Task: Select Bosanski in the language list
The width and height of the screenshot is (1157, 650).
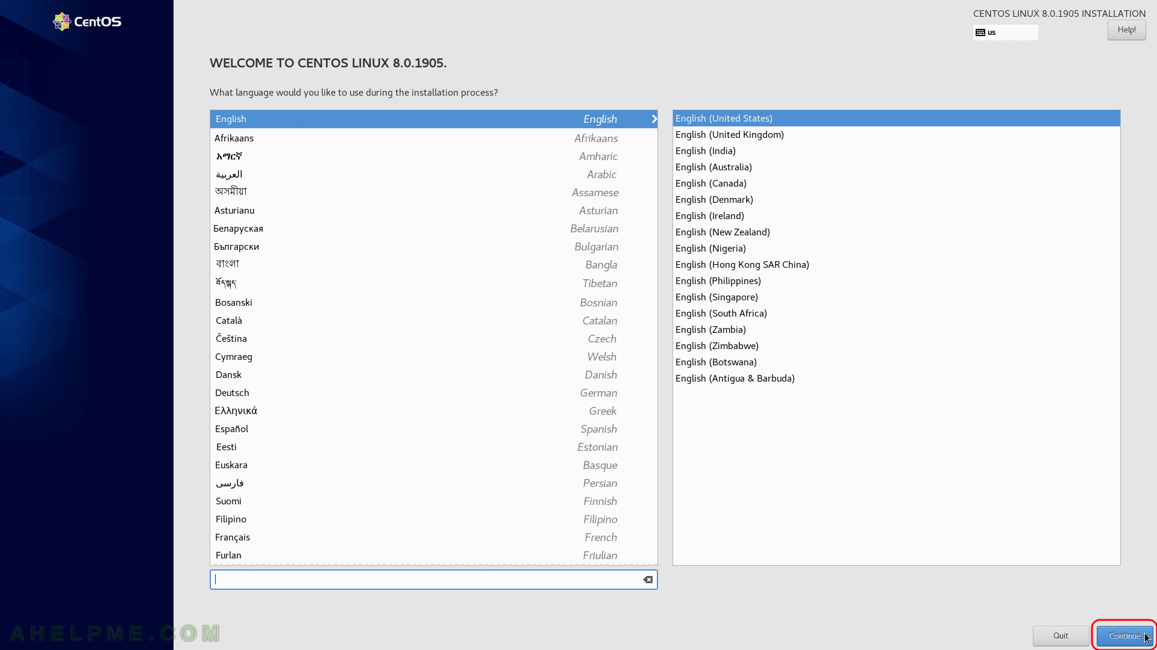Action: pos(433,303)
